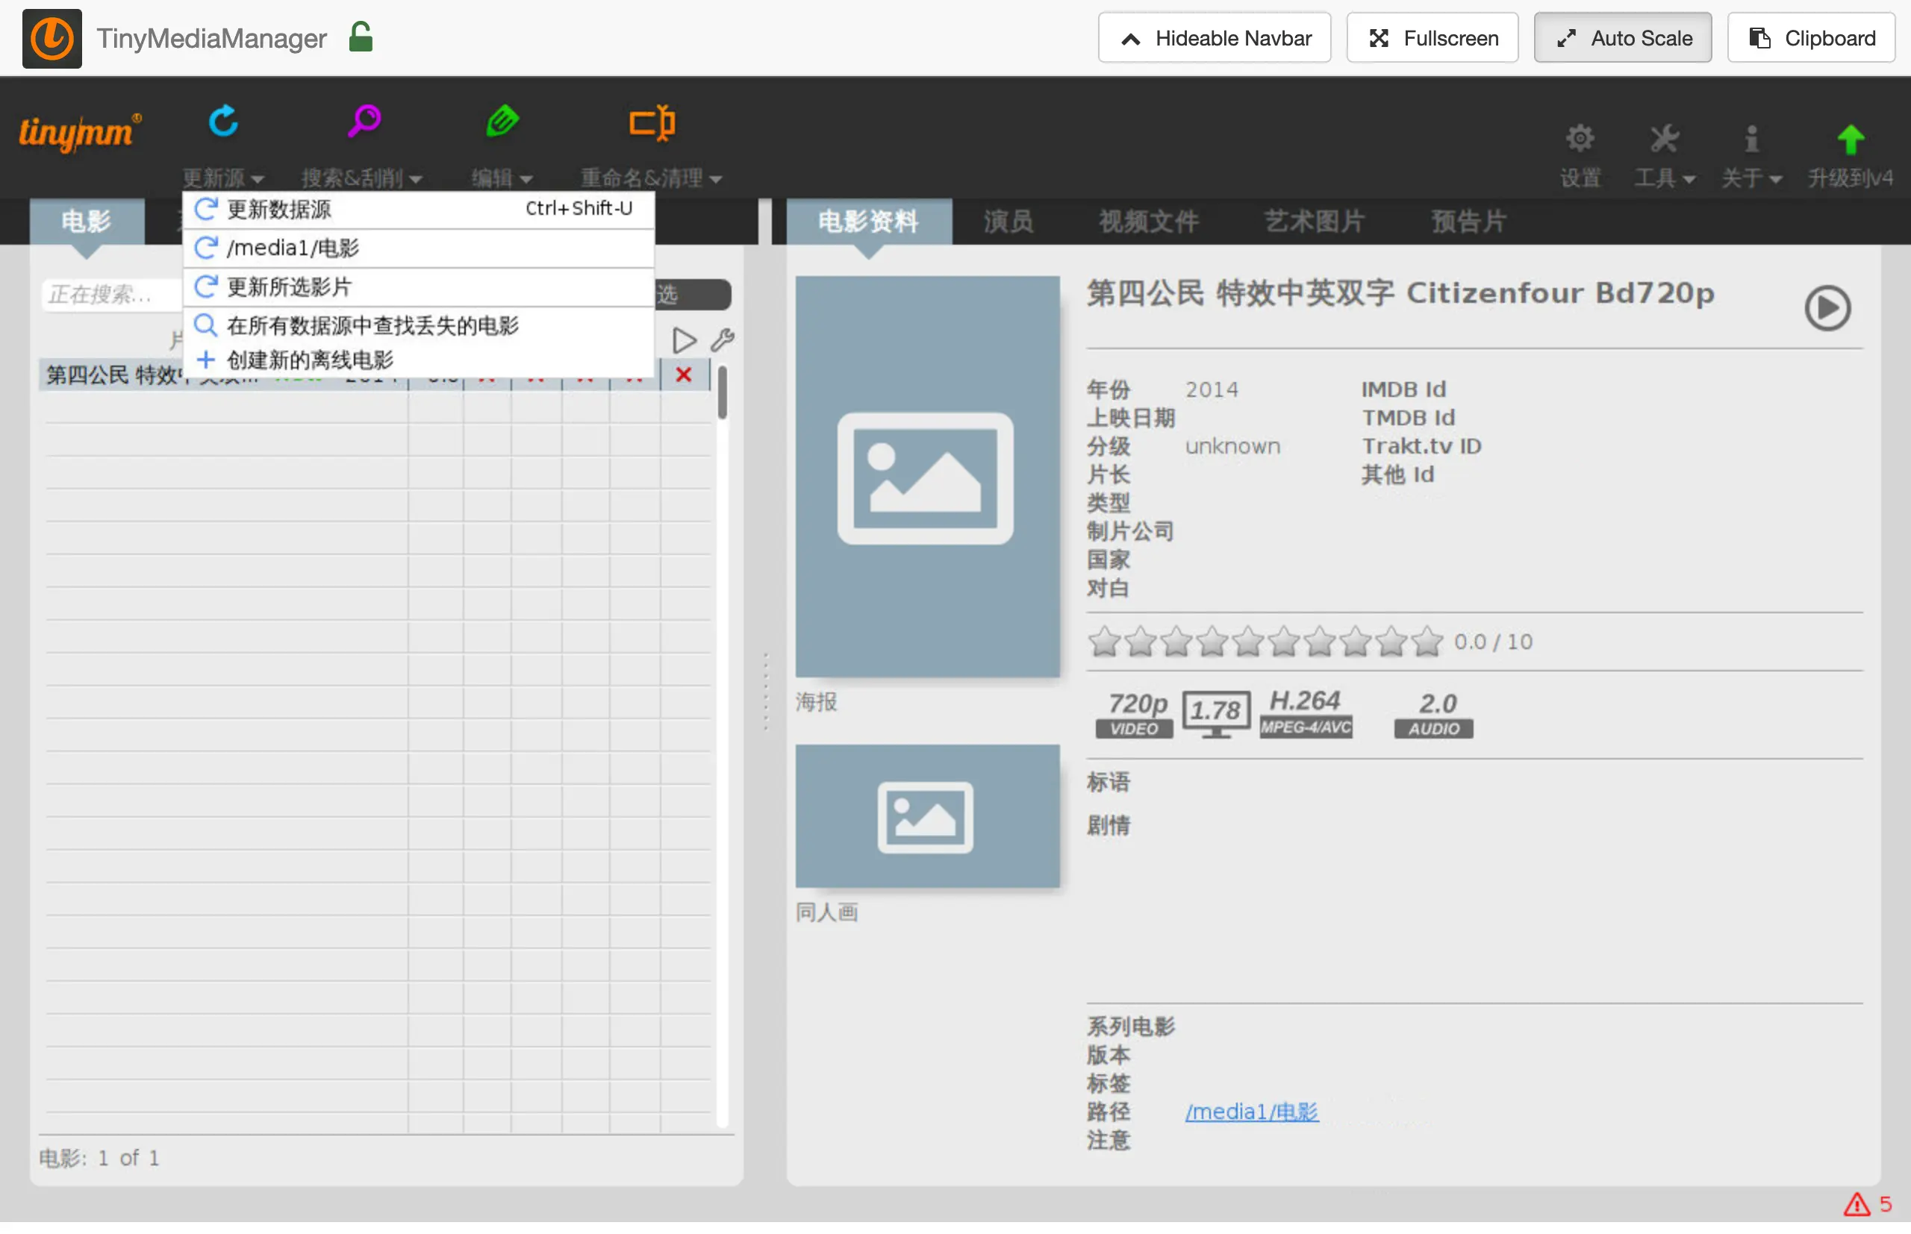This screenshot has width=1911, height=1234.
Task: Click the play triangle icon above movie list
Action: tap(683, 340)
